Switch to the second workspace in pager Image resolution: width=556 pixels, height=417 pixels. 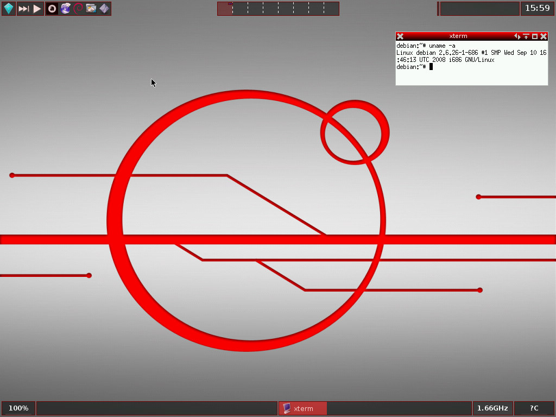pos(241,9)
